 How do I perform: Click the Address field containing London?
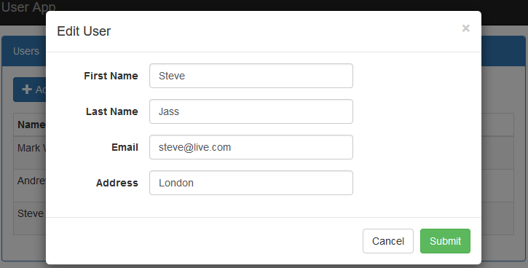pyautogui.click(x=251, y=183)
